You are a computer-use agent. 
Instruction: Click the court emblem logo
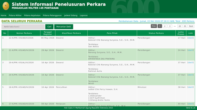[6, 6]
